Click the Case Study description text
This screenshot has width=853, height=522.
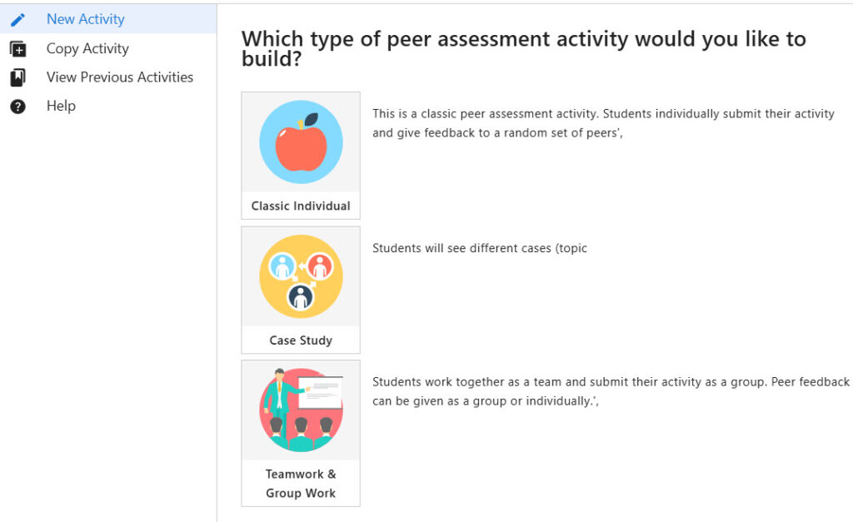tap(480, 248)
